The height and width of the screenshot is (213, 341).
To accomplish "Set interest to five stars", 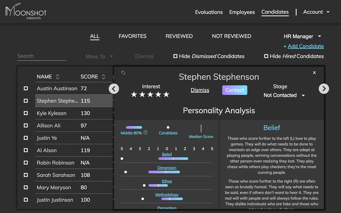I will 166,95.
